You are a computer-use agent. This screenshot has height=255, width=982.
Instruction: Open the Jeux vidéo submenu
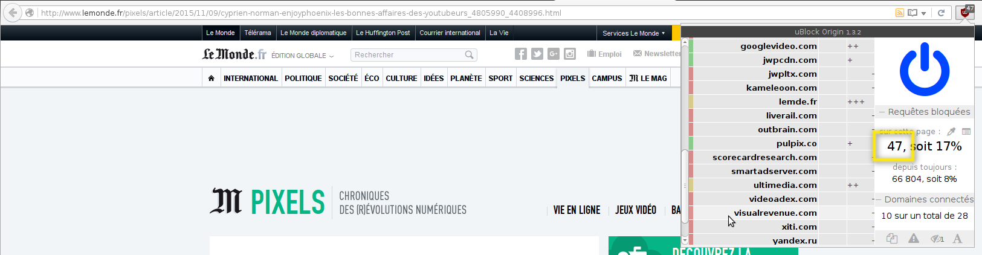636,210
